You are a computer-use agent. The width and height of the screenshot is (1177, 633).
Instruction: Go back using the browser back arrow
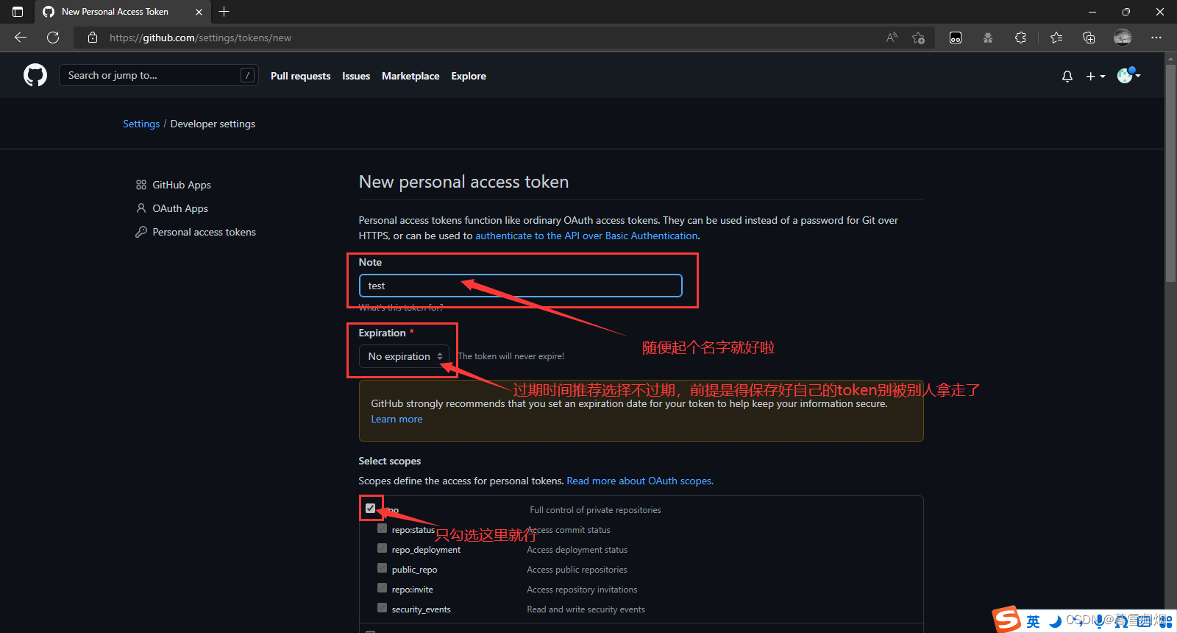[21, 38]
